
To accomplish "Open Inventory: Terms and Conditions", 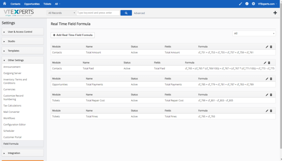I will tap(15, 81).
